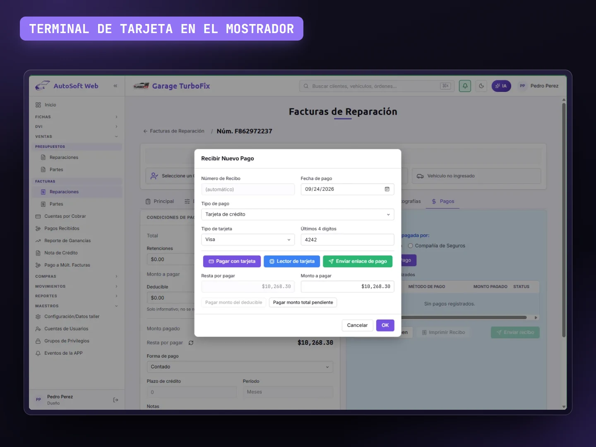This screenshot has height=447, width=596.
Task: Click Pagar monto total pendiente
Action: point(303,303)
